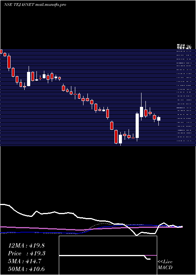The height and width of the screenshot is (275, 196).
Task: Click the overlapping price label above the price axis
Action: tap(184, 47)
